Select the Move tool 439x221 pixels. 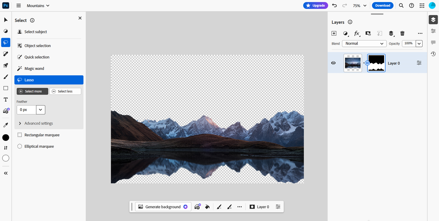[6, 20]
